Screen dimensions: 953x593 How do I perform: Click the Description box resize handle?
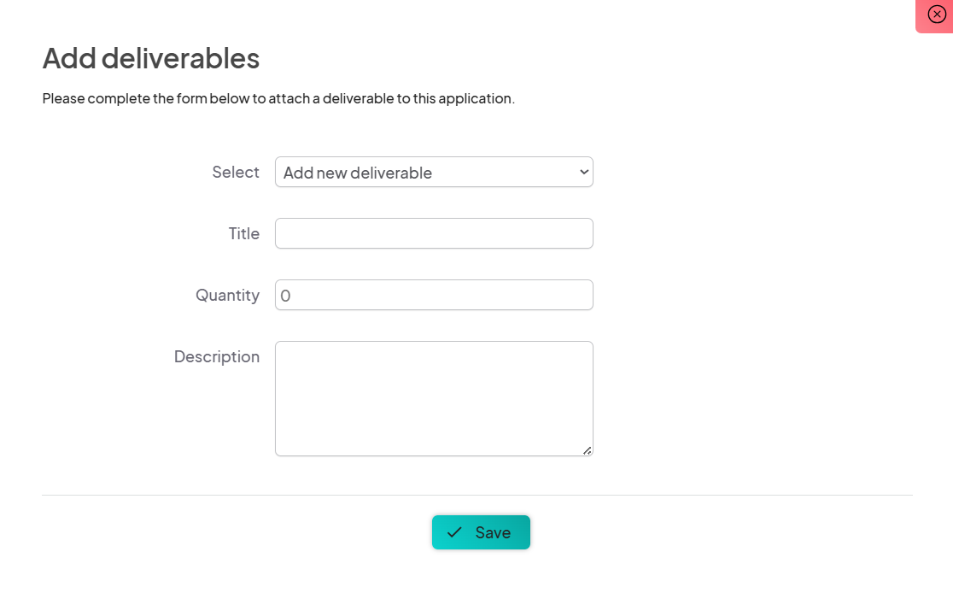pos(588,450)
